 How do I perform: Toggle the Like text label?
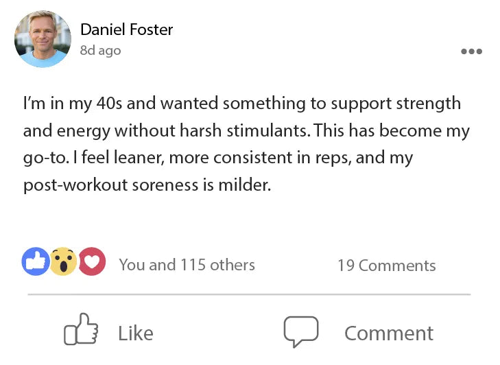[135, 333]
